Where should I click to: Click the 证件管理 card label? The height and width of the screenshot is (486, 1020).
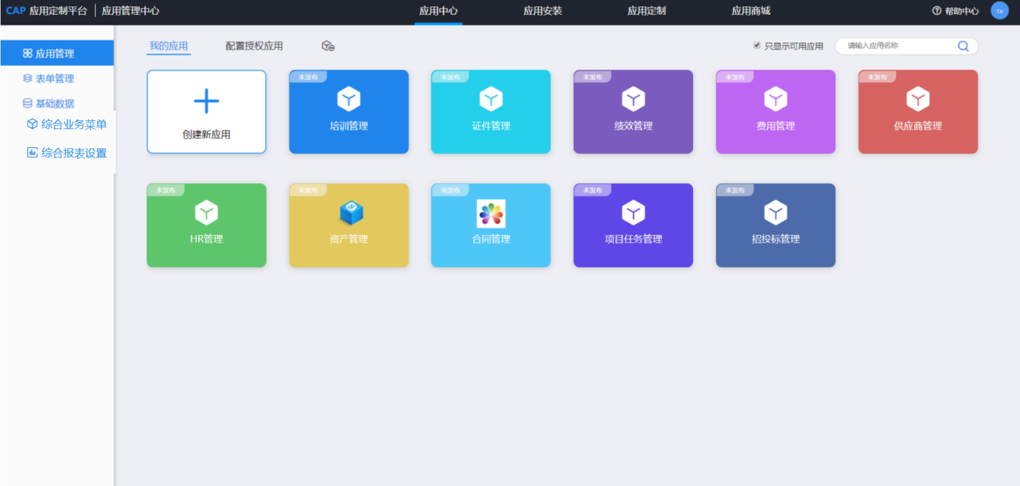(491, 126)
